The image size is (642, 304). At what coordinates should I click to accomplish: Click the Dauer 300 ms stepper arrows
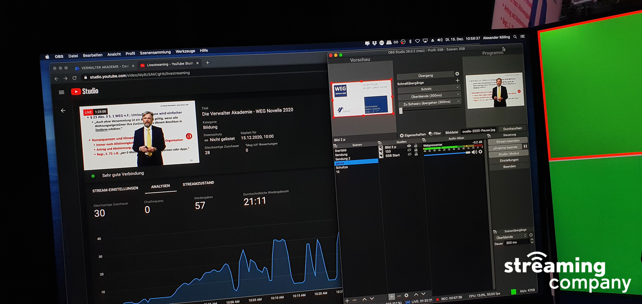(x=532, y=241)
